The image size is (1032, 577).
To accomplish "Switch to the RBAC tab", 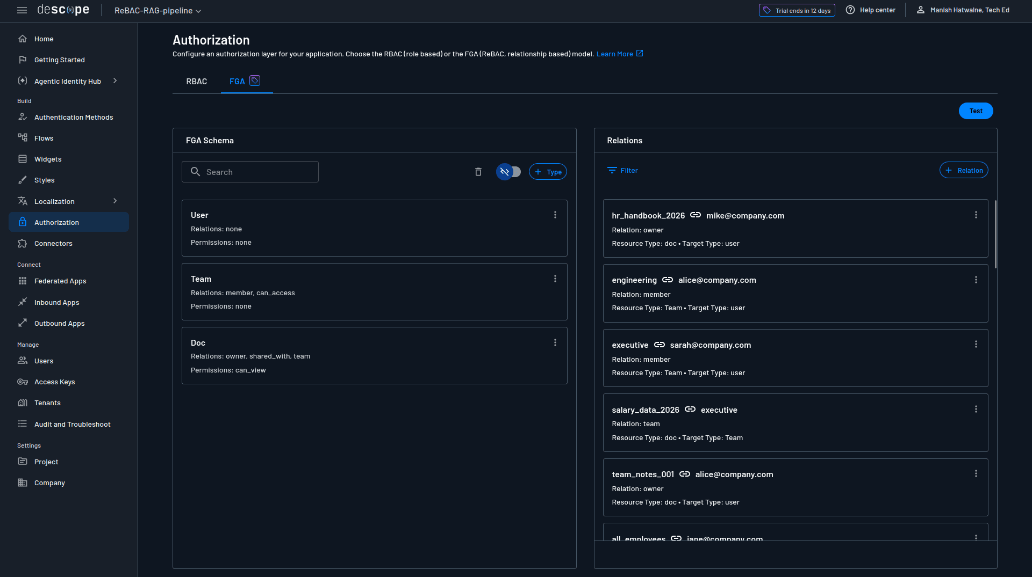I will click(x=196, y=81).
